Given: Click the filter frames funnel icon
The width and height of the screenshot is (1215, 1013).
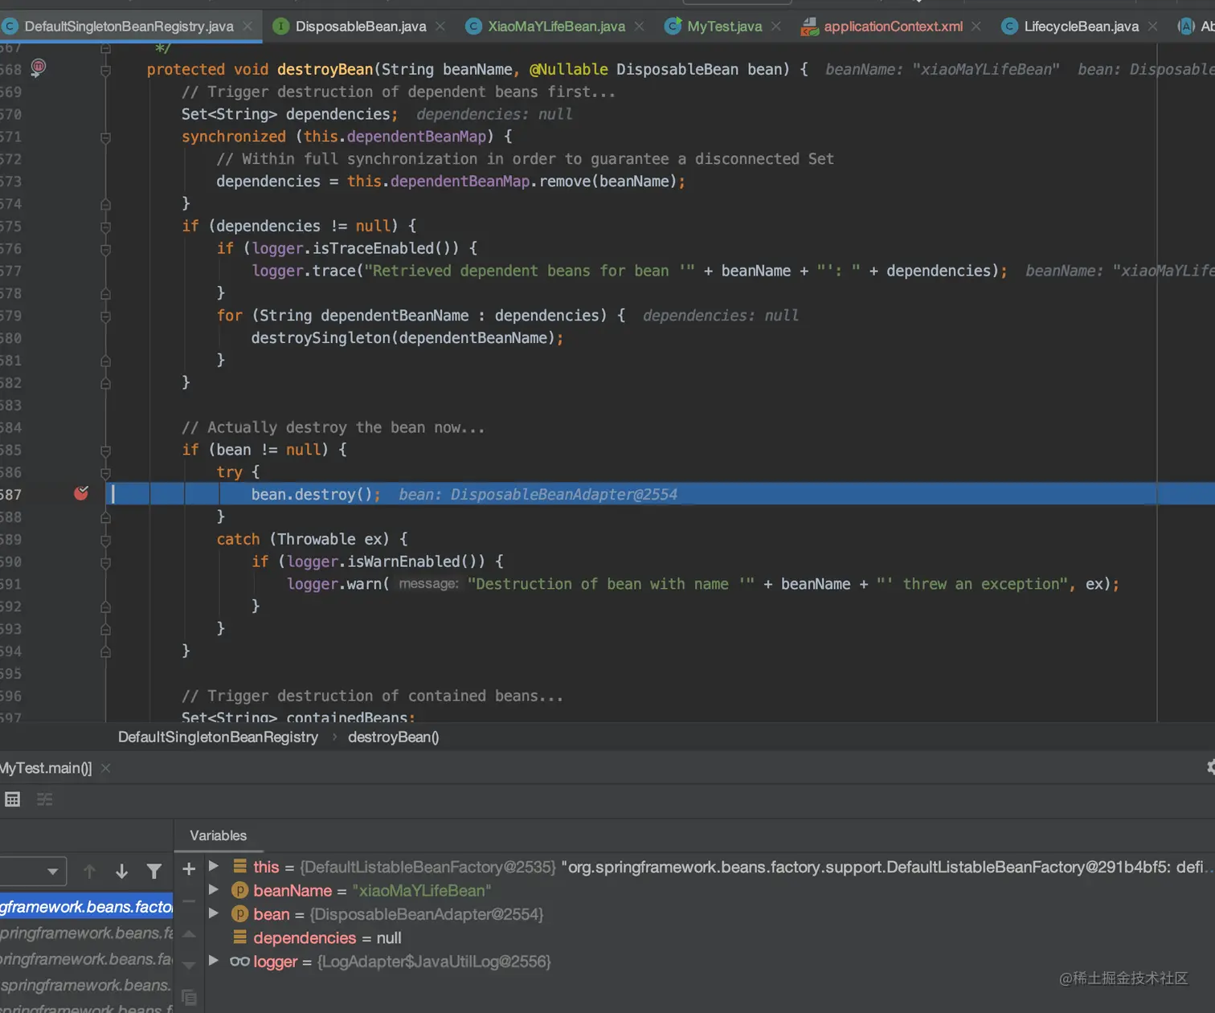Looking at the screenshot, I should click(154, 872).
